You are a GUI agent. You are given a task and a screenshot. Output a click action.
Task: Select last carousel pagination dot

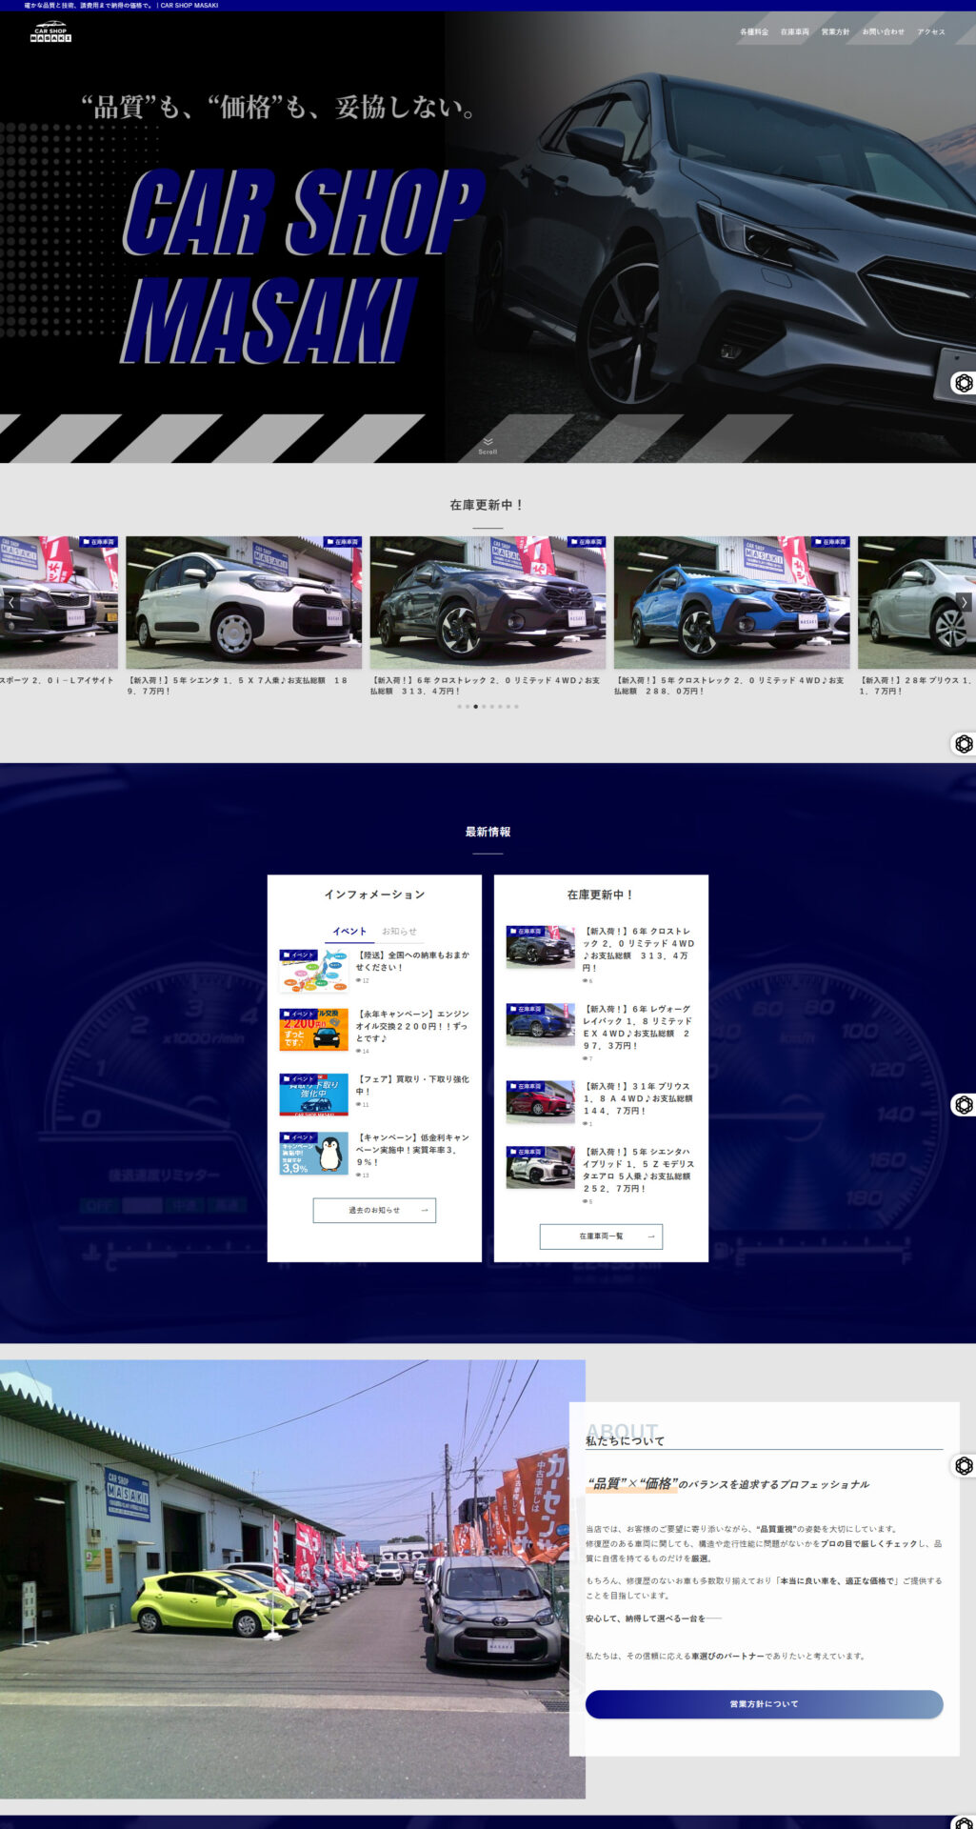coord(516,707)
